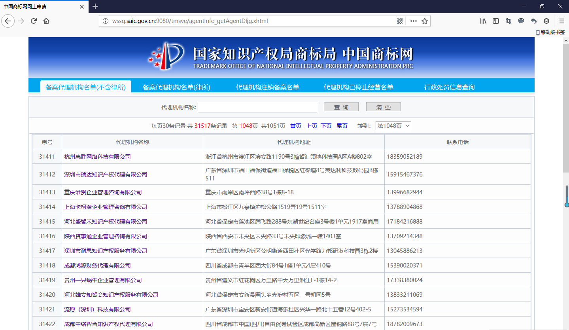Open 深圳市瑞达知识产权代理有限公司 agency link
Viewport: 569px width, 330px height.
coord(106,174)
